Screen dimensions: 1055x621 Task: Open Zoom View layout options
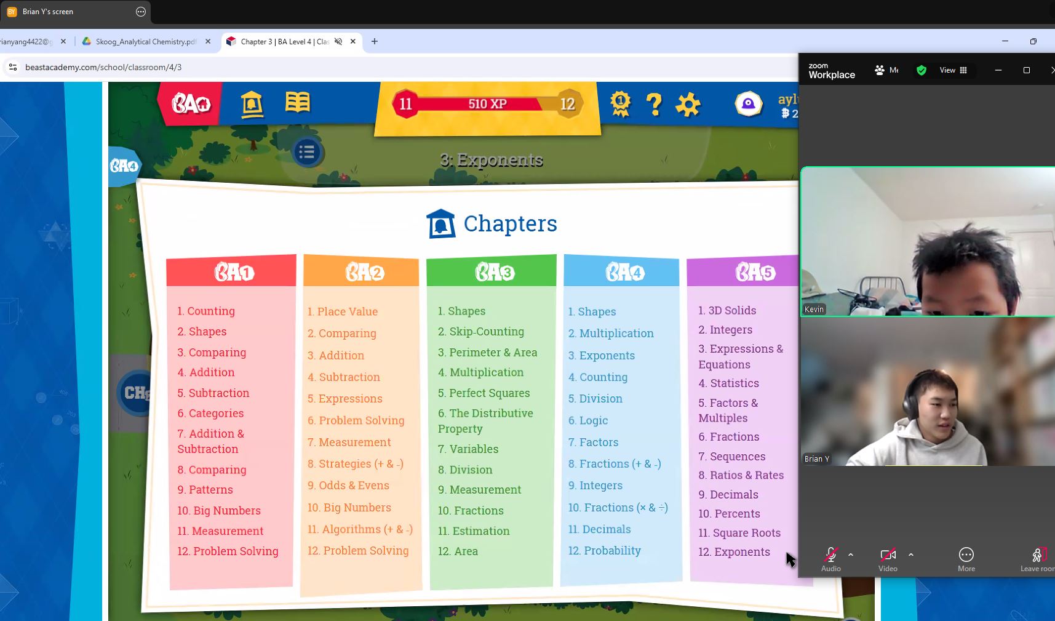coord(953,70)
